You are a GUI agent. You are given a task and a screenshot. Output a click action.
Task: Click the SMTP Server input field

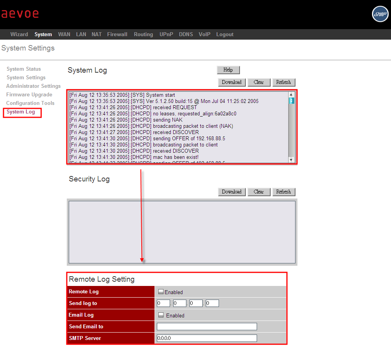coord(207,338)
